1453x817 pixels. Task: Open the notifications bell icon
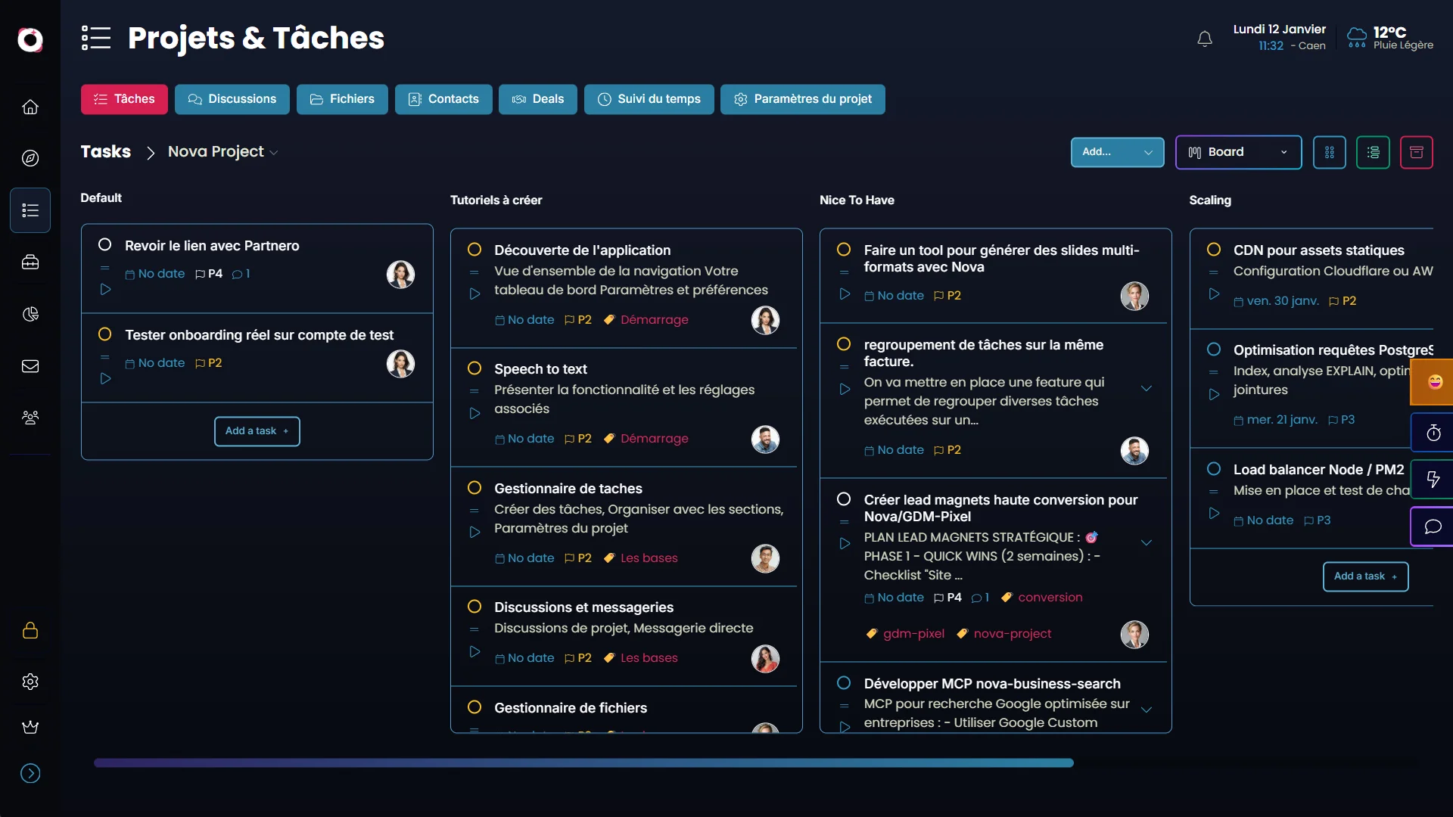1205,39
